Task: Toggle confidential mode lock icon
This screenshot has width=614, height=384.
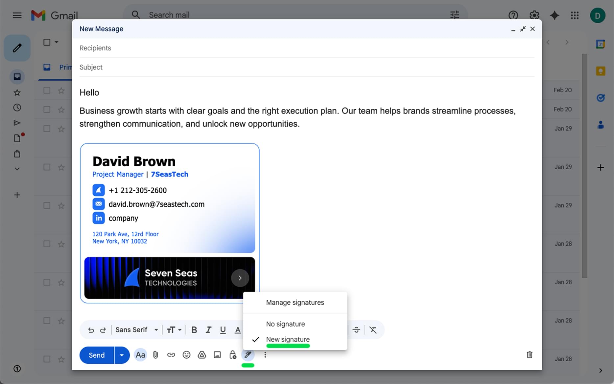Action: pyautogui.click(x=233, y=355)
